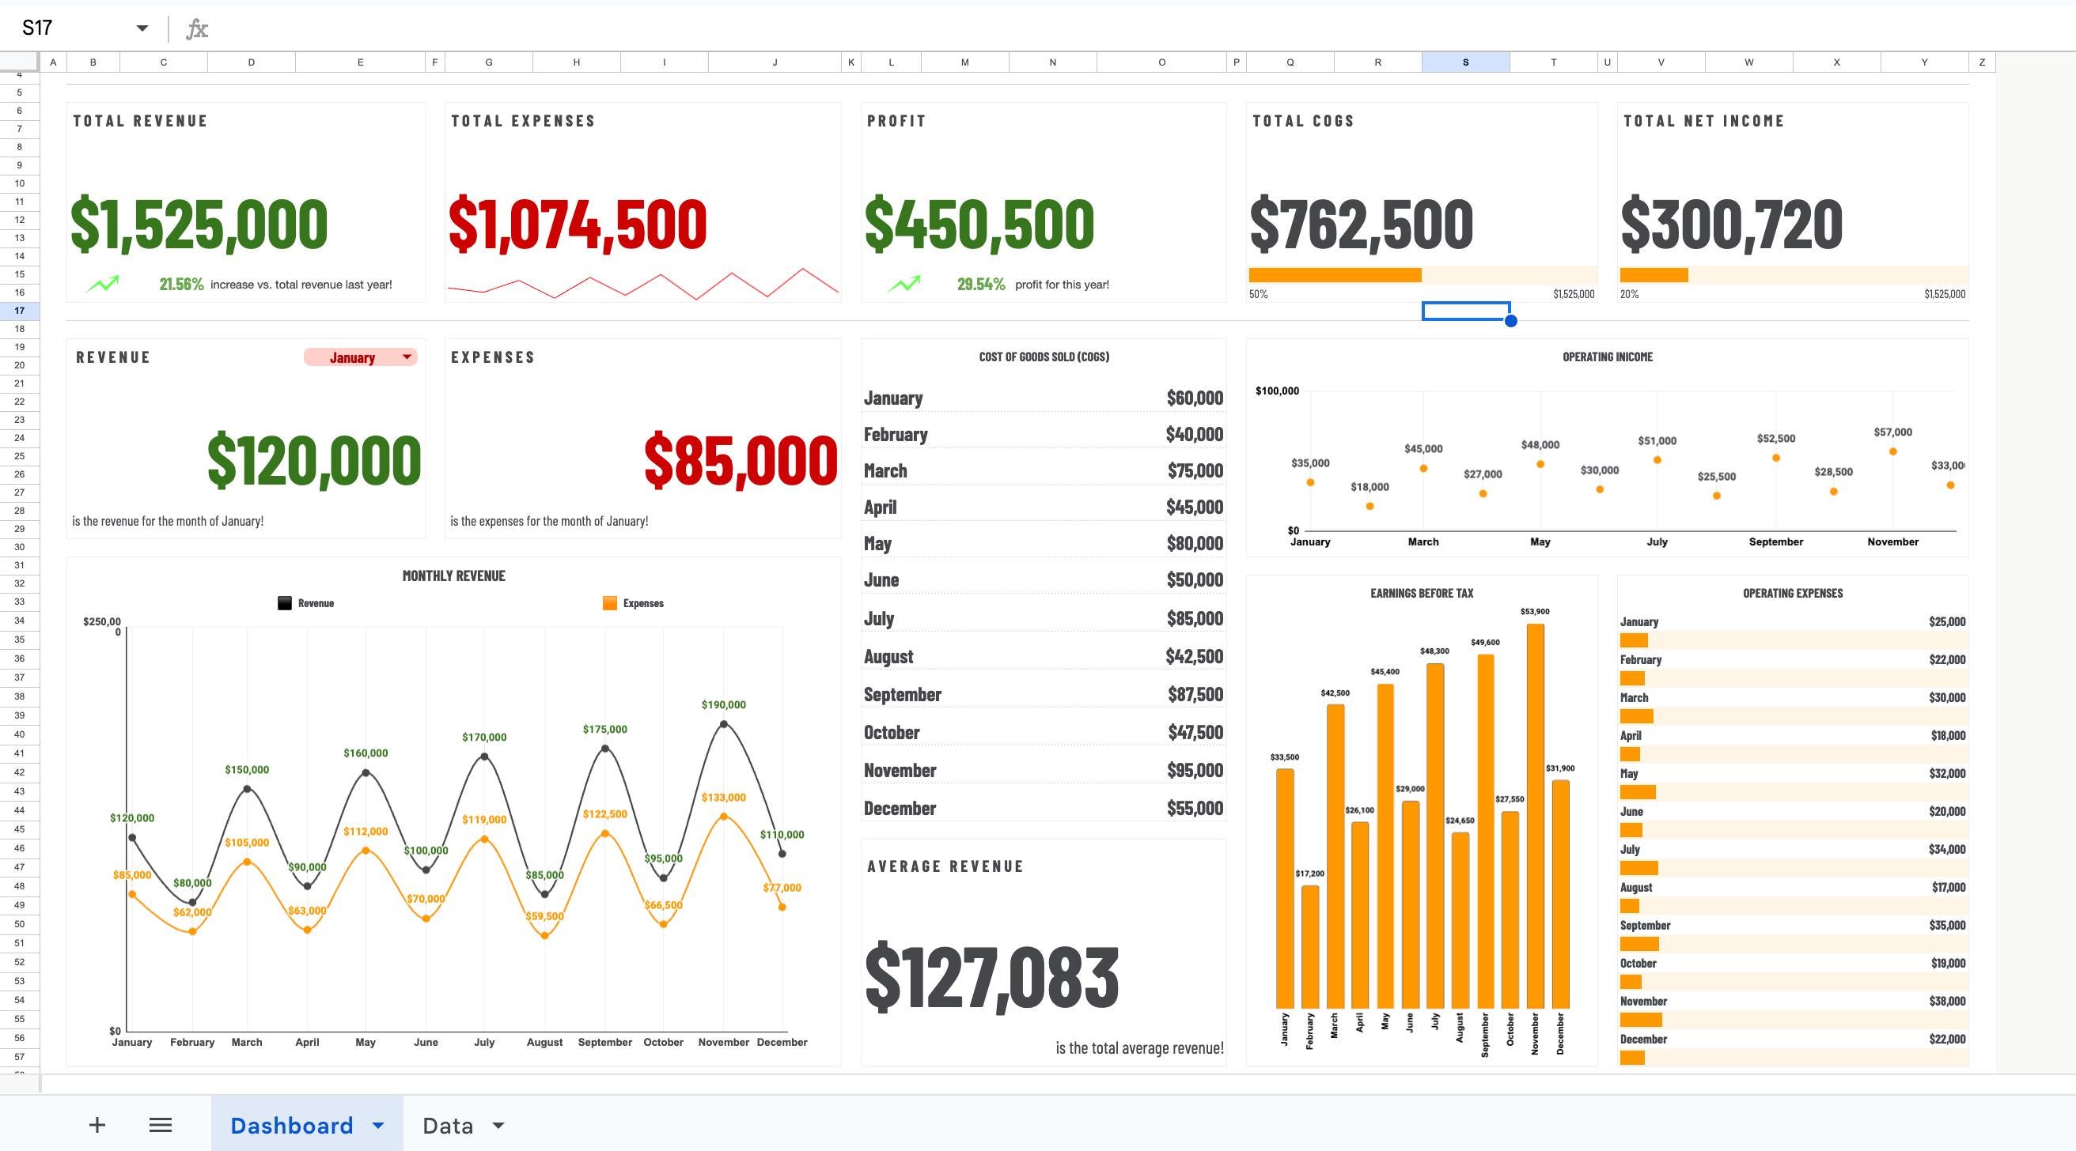The width and height of the screenshot is (2076, 1151).
Task: Click the add sheet plus icon
Action: [97, 1124]
